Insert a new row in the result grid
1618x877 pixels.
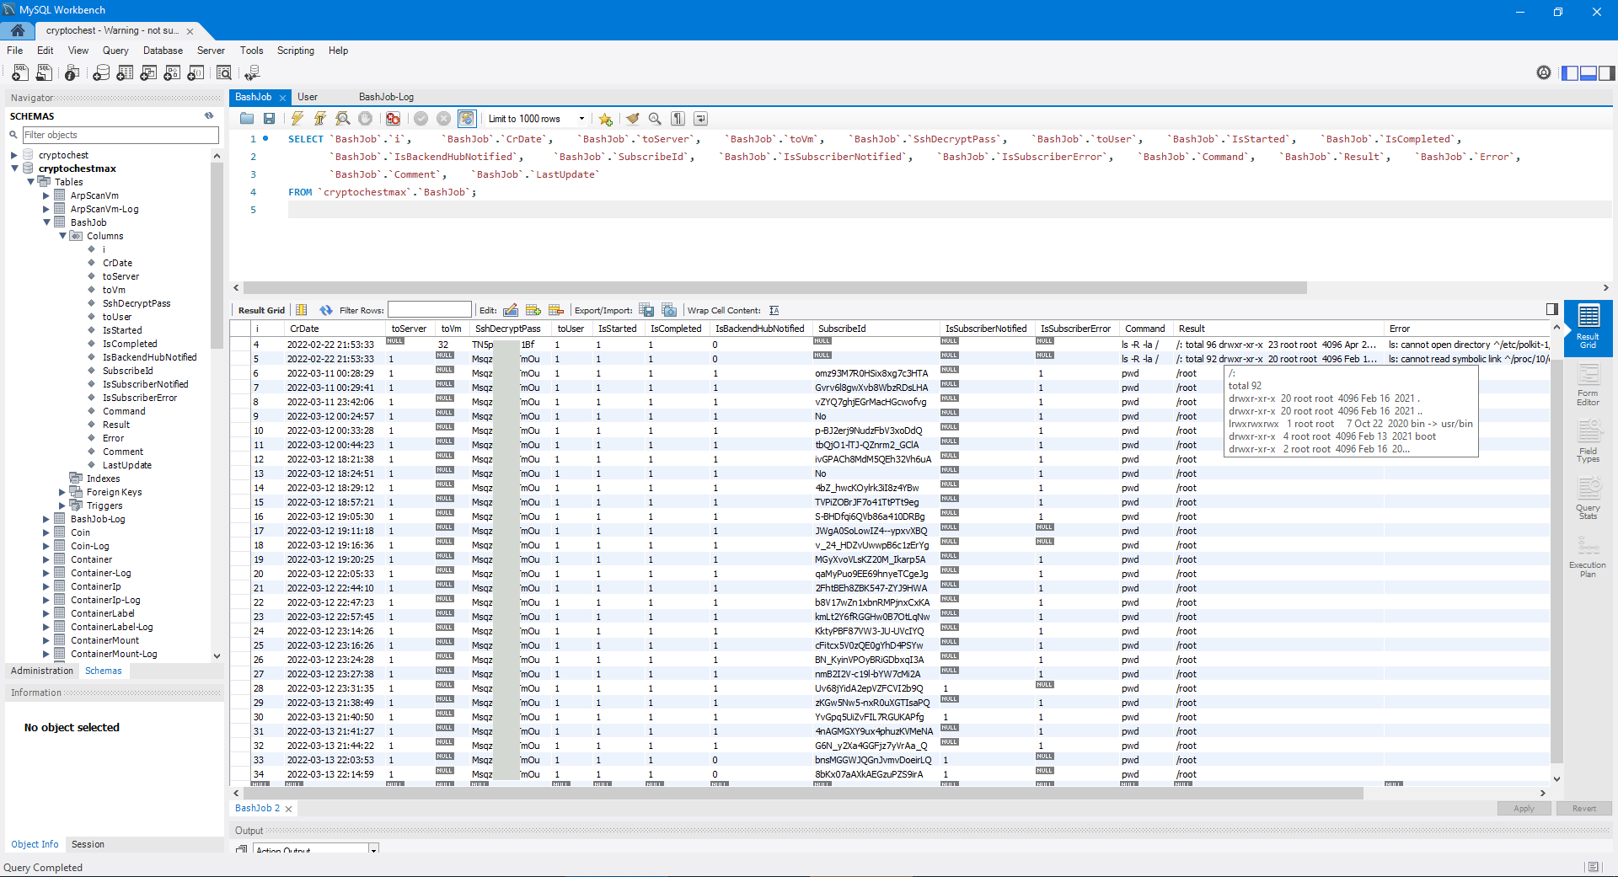[x=533, y=310]
